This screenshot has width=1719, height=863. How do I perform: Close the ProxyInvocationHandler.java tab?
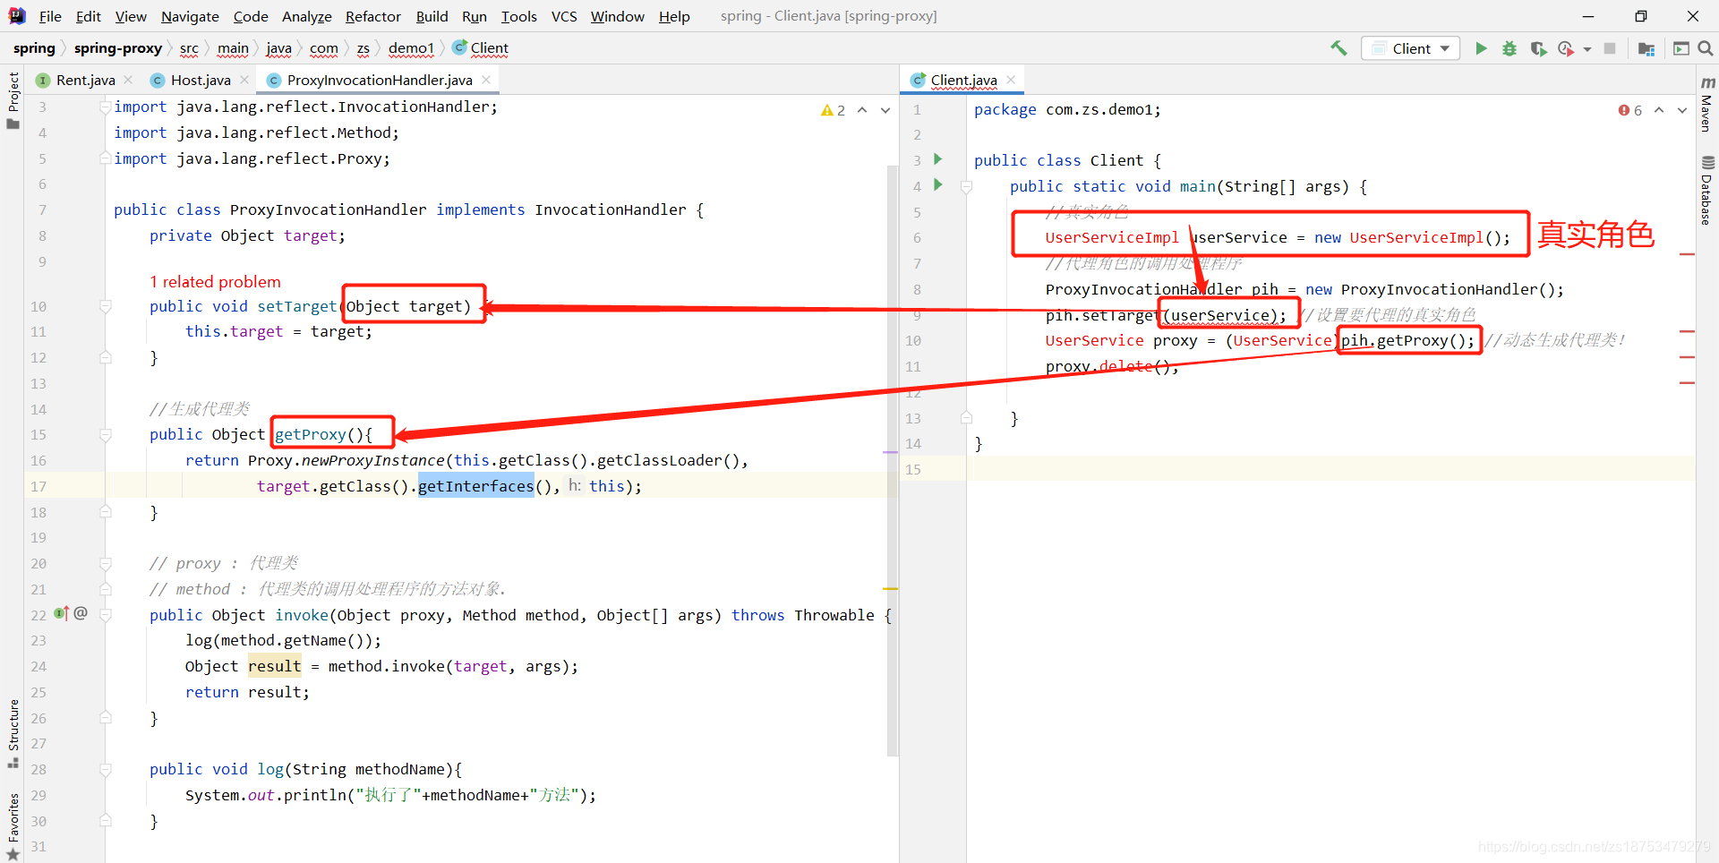pos(486,80)
